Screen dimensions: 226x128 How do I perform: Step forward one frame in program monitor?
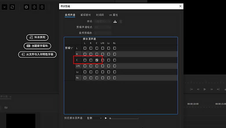coord(212,89)
